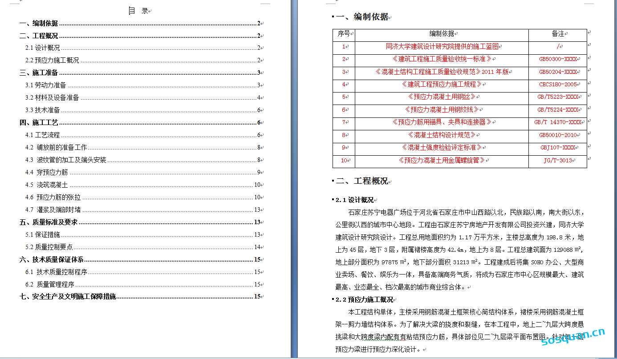Open the 2.1 设计概况 table of contents entry
Viewport: 617px width, 359px height.
tap(43, 48)
